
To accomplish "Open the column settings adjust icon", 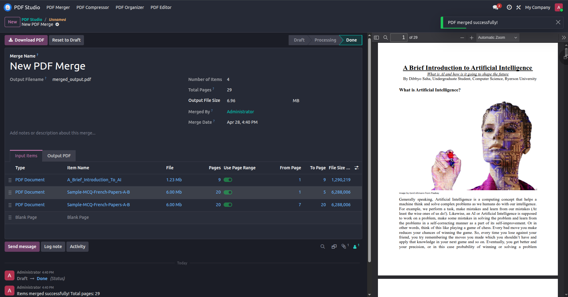I will tap(357, 168).
